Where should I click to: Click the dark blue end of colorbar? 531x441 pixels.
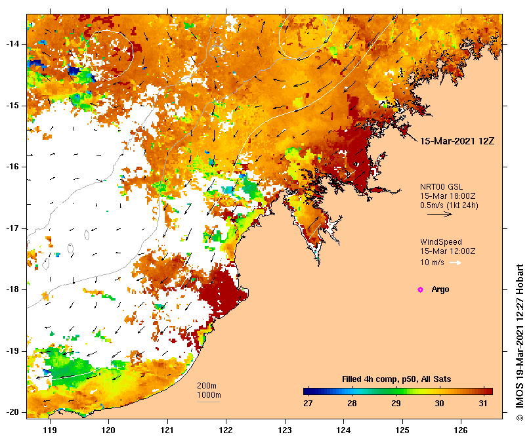tap(307, 392)
